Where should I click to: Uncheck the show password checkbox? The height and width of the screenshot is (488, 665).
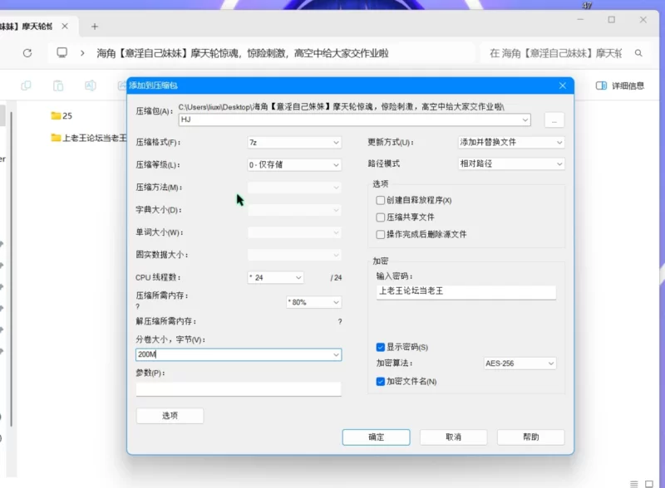[381, 348]
